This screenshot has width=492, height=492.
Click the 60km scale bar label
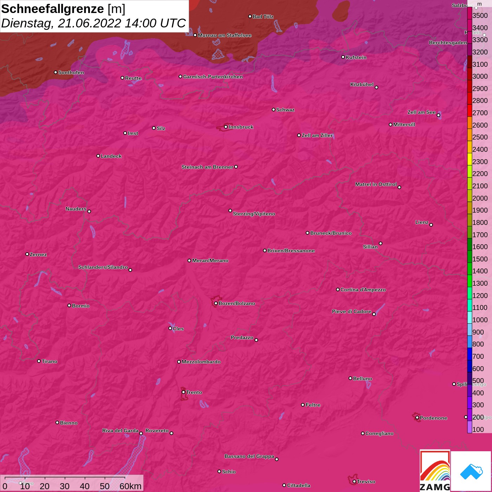[x=130, y=486]
